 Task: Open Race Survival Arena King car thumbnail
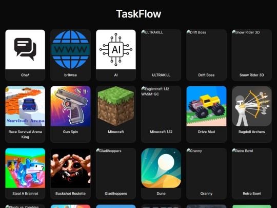25,106
